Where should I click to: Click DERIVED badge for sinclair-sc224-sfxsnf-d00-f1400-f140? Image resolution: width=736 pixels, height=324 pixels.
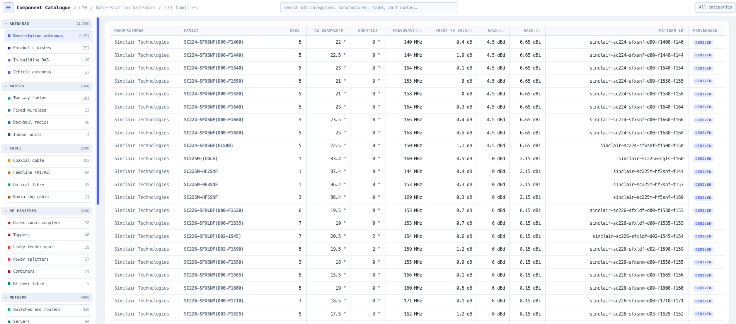[x=703, y=42]
